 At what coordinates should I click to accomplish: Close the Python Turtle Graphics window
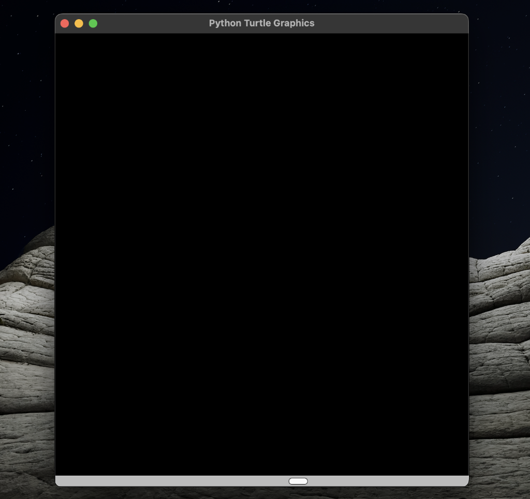(x=64, y=23)
